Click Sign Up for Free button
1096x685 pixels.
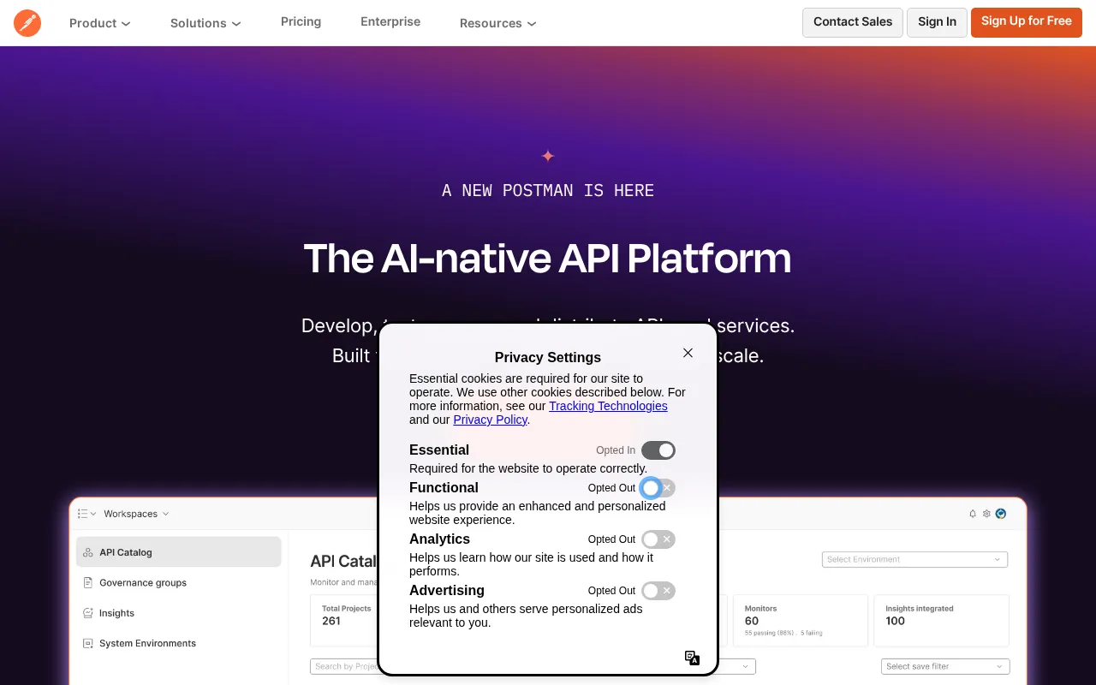tap(1027, 22)
